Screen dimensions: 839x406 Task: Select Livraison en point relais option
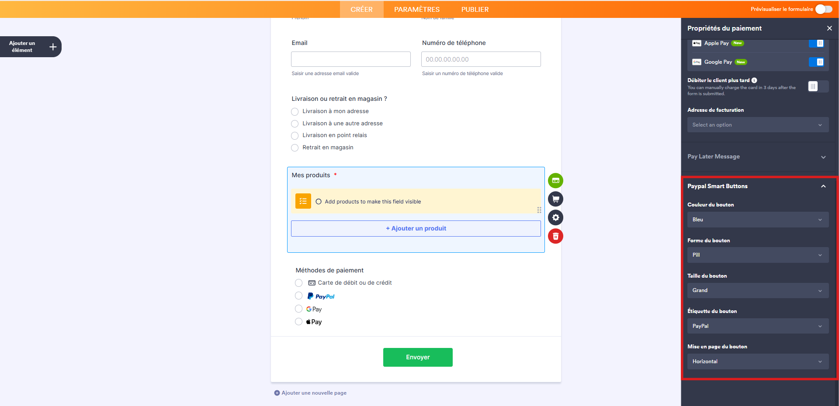[295, 135]
